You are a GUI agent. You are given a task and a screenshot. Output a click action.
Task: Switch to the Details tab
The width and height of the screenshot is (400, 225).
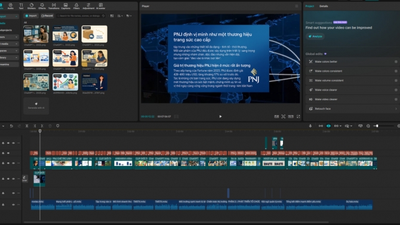tap(324, 6)
